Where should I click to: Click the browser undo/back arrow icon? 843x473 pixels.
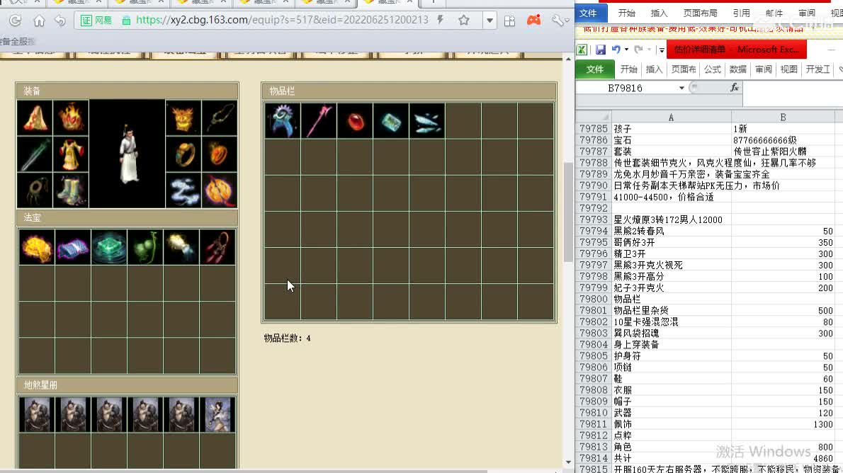coord(60,21)
